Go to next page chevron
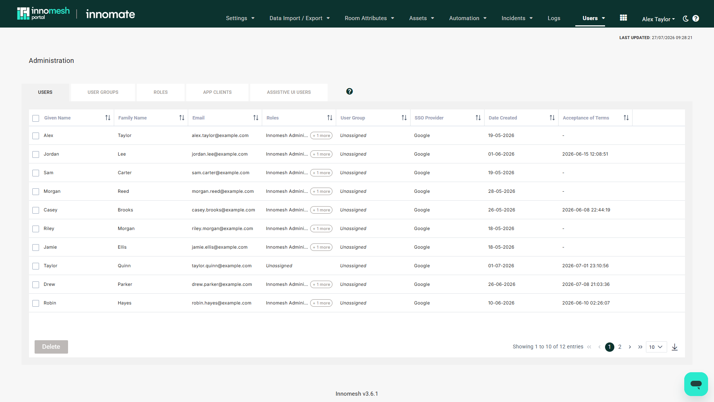714x402 pixels. (x=630, y=347)
